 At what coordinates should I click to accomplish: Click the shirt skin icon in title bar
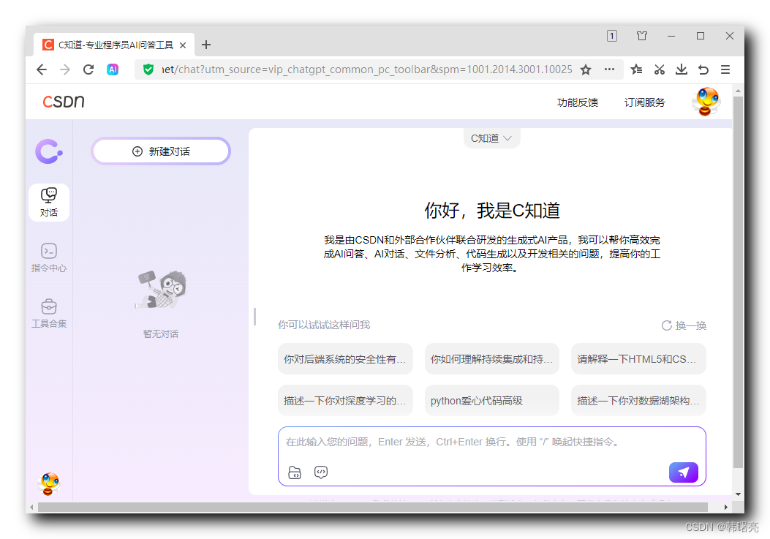642,36
